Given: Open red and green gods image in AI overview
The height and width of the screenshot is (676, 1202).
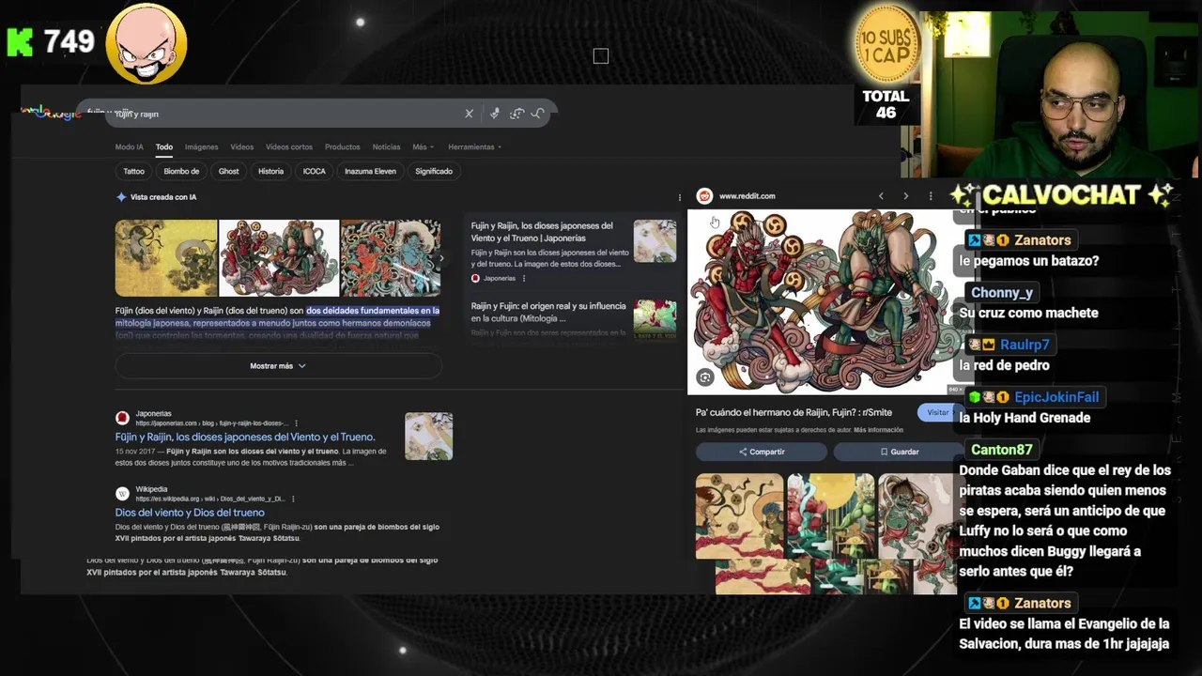Looking at the screenshot, I should coord(279,258).
